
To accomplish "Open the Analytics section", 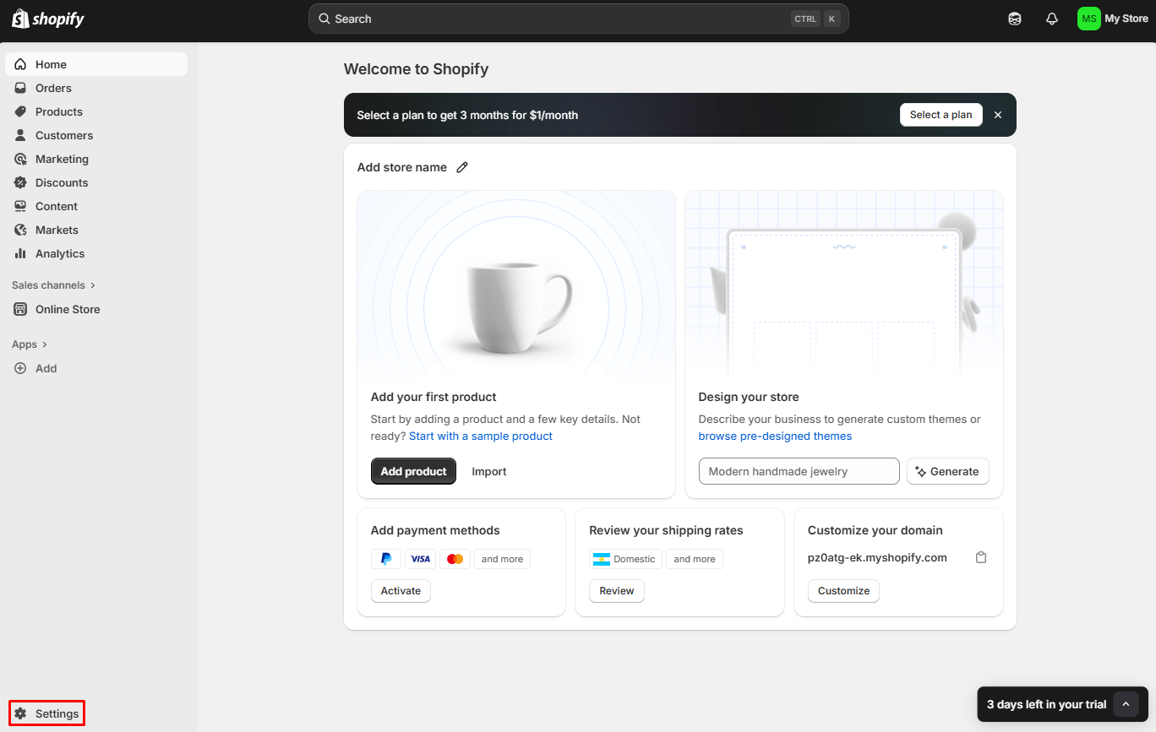I will [x=96, y=253].
